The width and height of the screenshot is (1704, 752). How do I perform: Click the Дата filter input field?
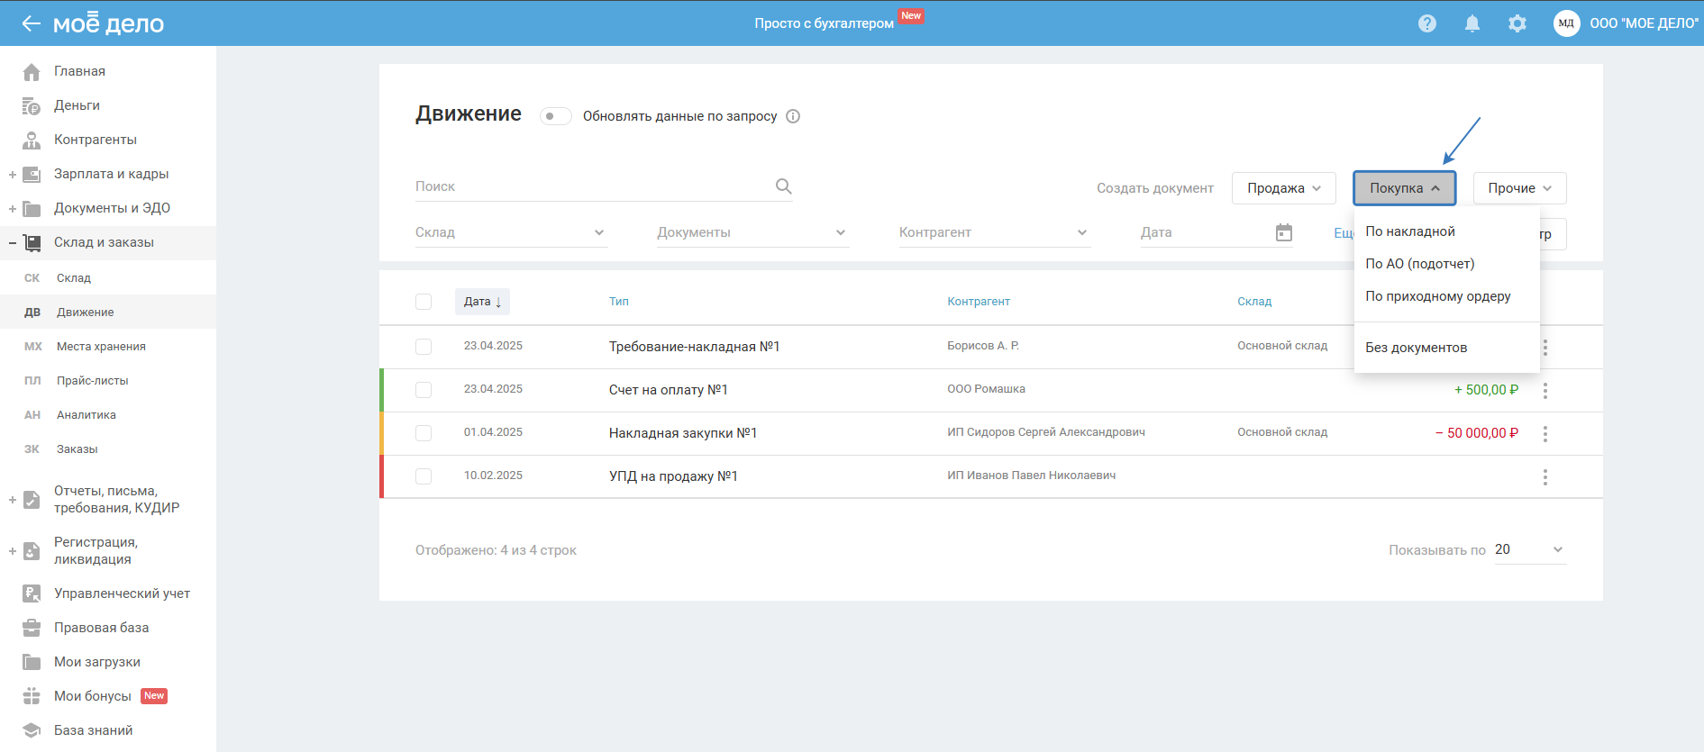1206,232
